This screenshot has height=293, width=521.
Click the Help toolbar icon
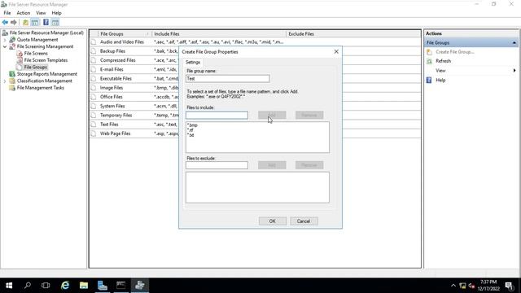coord(46,22)
